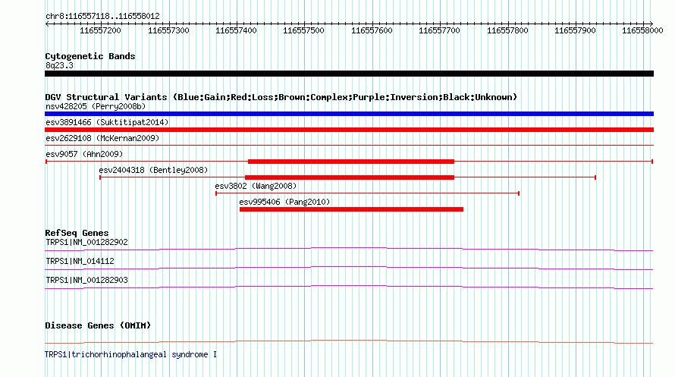
Task: Open variant label esv2629108 (McKernan2009)
Action: pos(102,138)
